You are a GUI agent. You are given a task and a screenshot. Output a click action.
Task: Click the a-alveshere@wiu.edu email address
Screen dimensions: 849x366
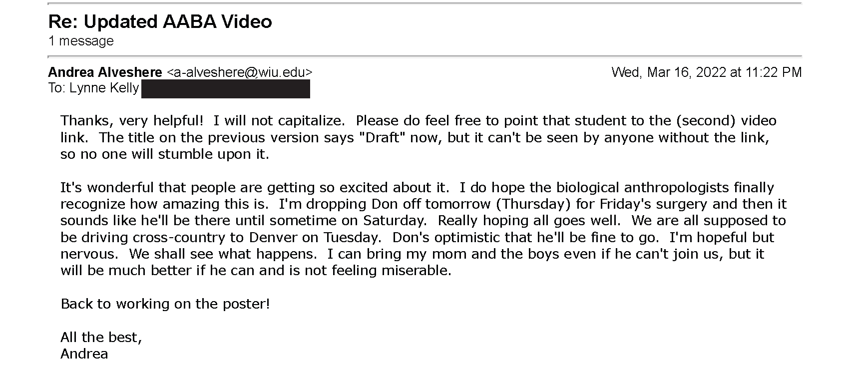pos(239,72)
